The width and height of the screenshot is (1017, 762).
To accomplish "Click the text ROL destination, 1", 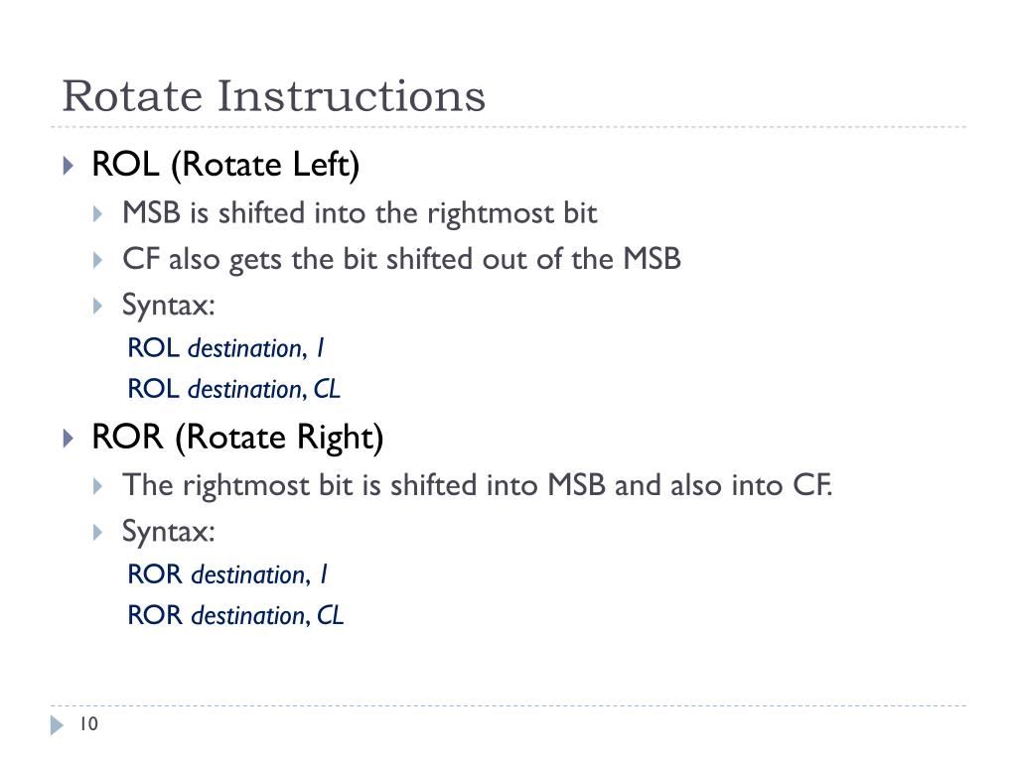I will 225,348.
